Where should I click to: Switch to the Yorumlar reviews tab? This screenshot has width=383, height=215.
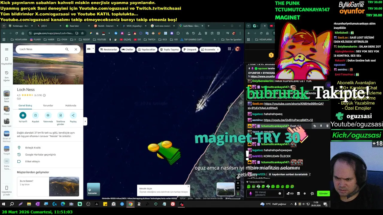coord(48,105)
